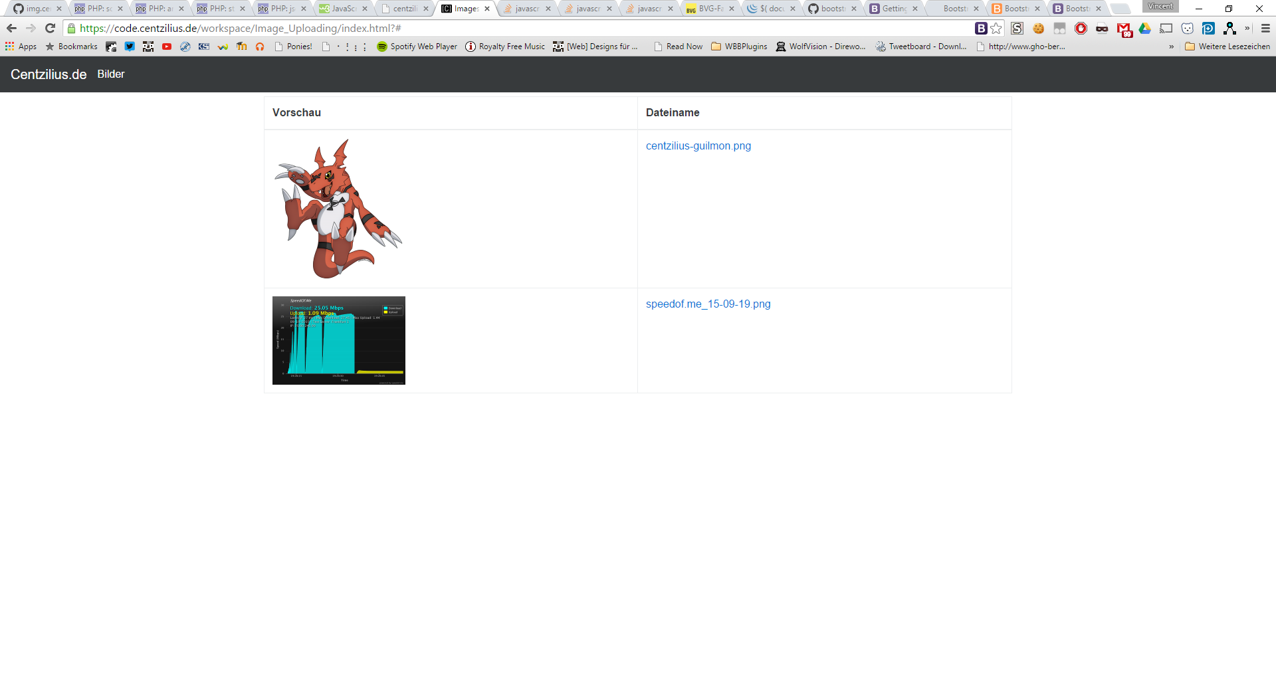Click the Google Drive extension icon
Screen dimensions: 1276x691
1144,29
